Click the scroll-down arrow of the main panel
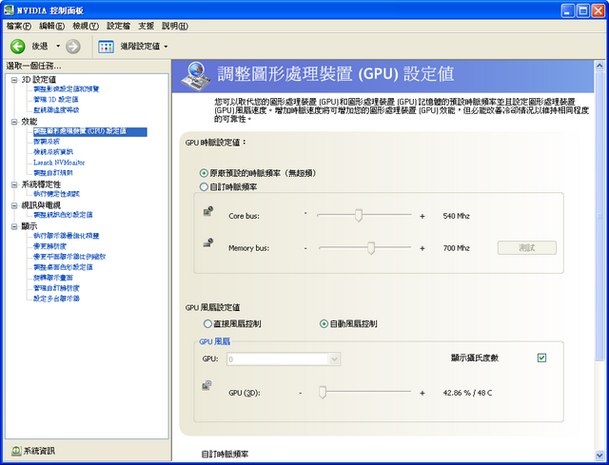The width and height of the screenshot is (609, 465). (x=599, y=455)
